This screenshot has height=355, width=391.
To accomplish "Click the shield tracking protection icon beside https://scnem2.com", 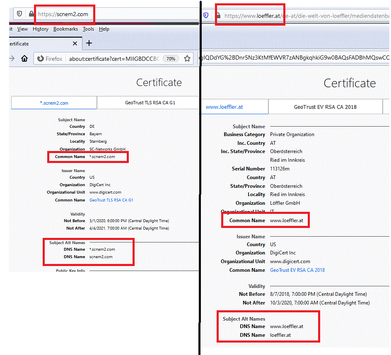I will click(x=19, y=14).
